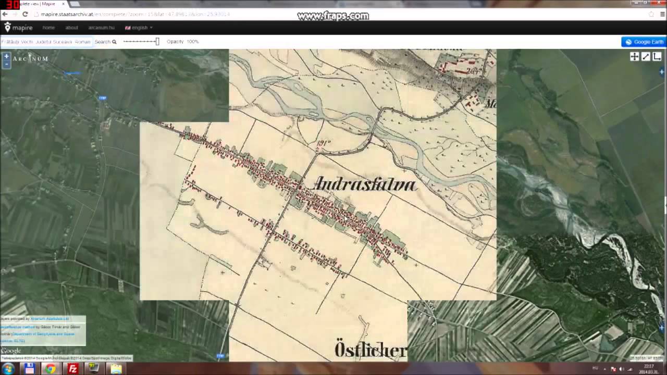667x375 pixels.
Task: Bookmark page with star icon
Action: click(x=651, y=14)
